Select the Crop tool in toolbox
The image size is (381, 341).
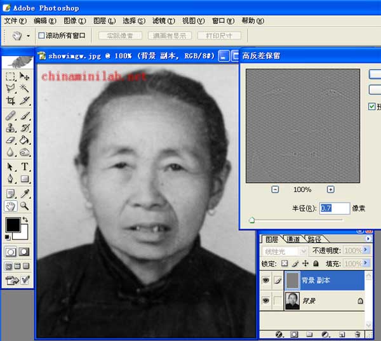pyautogui.click(x=11, y=100)
